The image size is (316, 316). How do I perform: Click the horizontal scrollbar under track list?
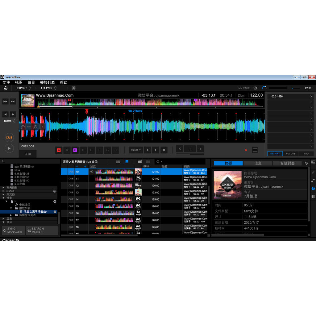click(99, 235)
